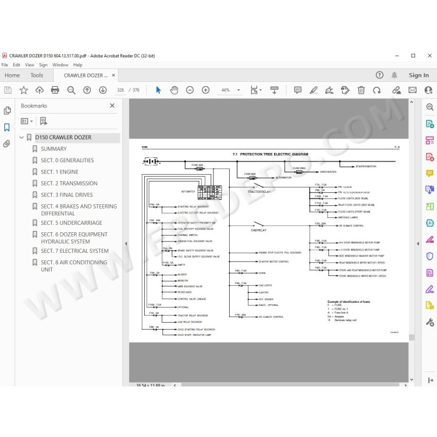Open the Window menu
The image size is (437, 437).
[x=60, y=65]
